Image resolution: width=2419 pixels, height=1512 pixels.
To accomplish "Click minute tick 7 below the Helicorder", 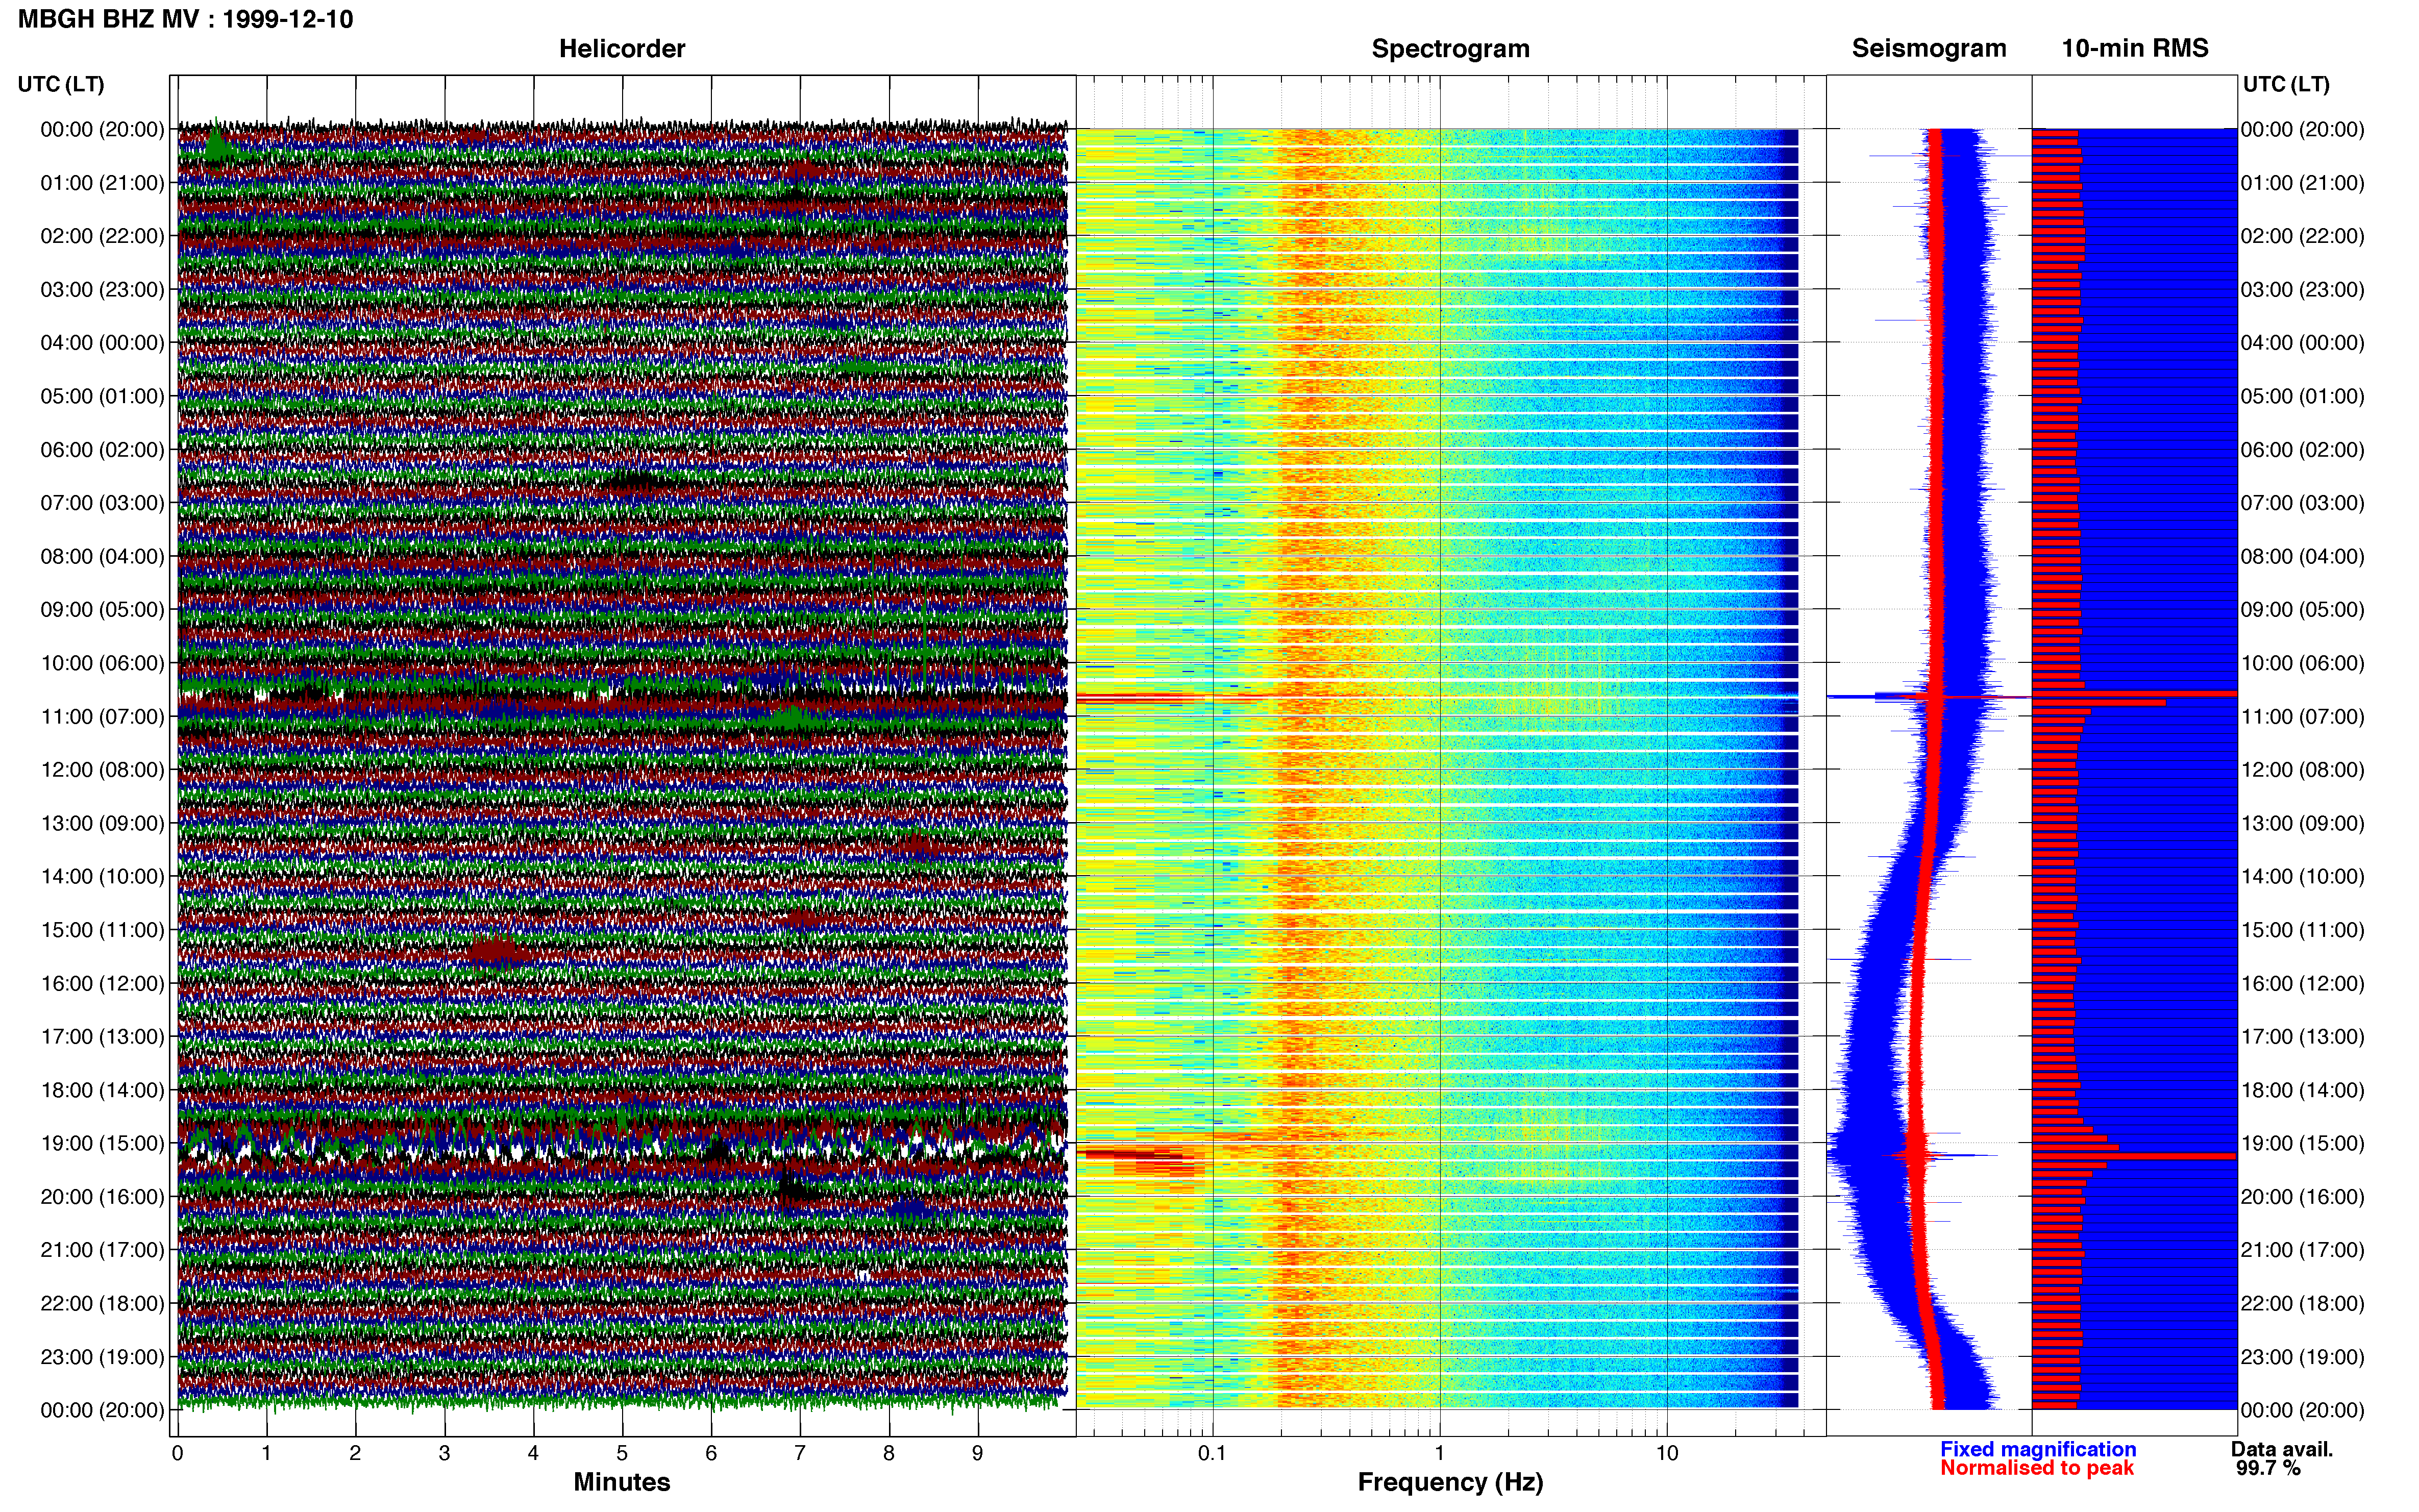I will tap(800, 1453).
